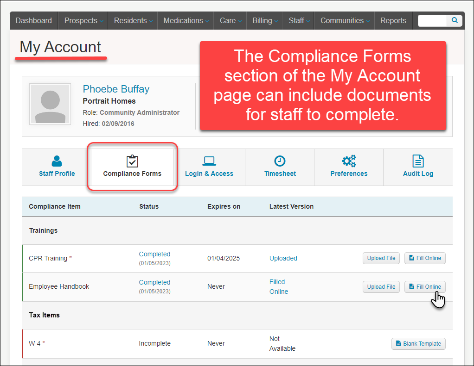Screen dimensions: 474x366
Task: Click Phoebe Buffay's profile avatar
Action: (50, 104)
